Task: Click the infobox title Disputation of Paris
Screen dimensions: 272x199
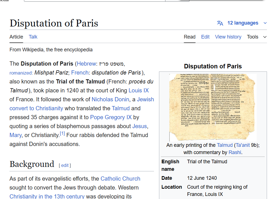Action: pyautogui.click(x=213, y=66)
